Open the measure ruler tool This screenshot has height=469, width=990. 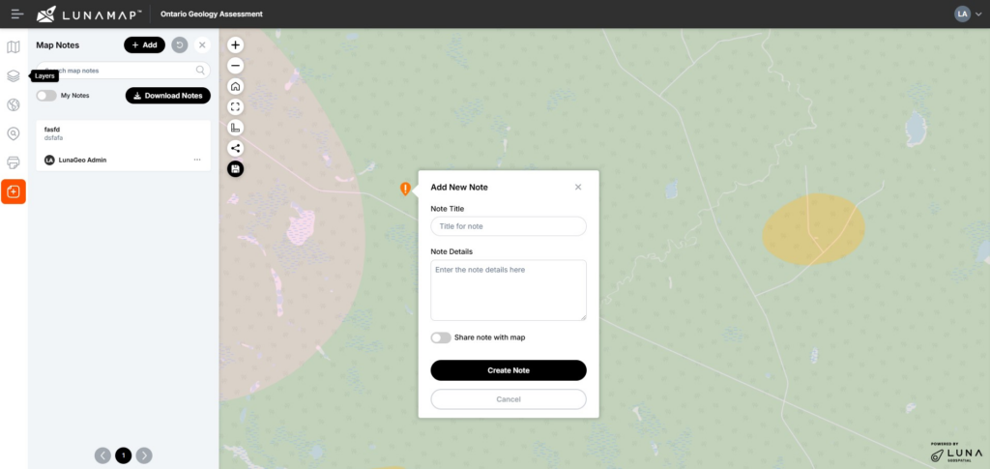point(235,128)
